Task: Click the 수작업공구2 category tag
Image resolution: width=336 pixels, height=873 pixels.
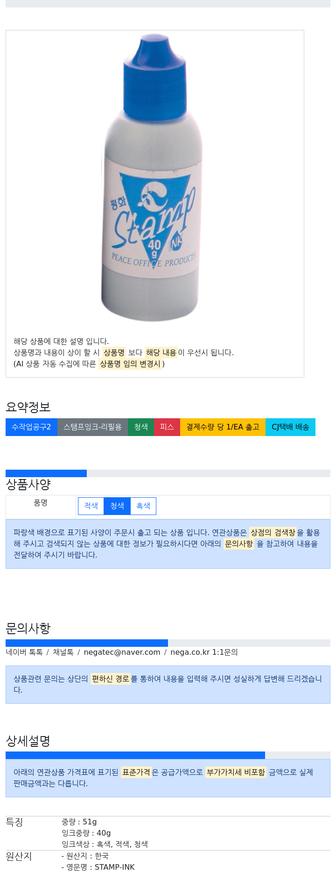Action: click(x=31, y=427)
